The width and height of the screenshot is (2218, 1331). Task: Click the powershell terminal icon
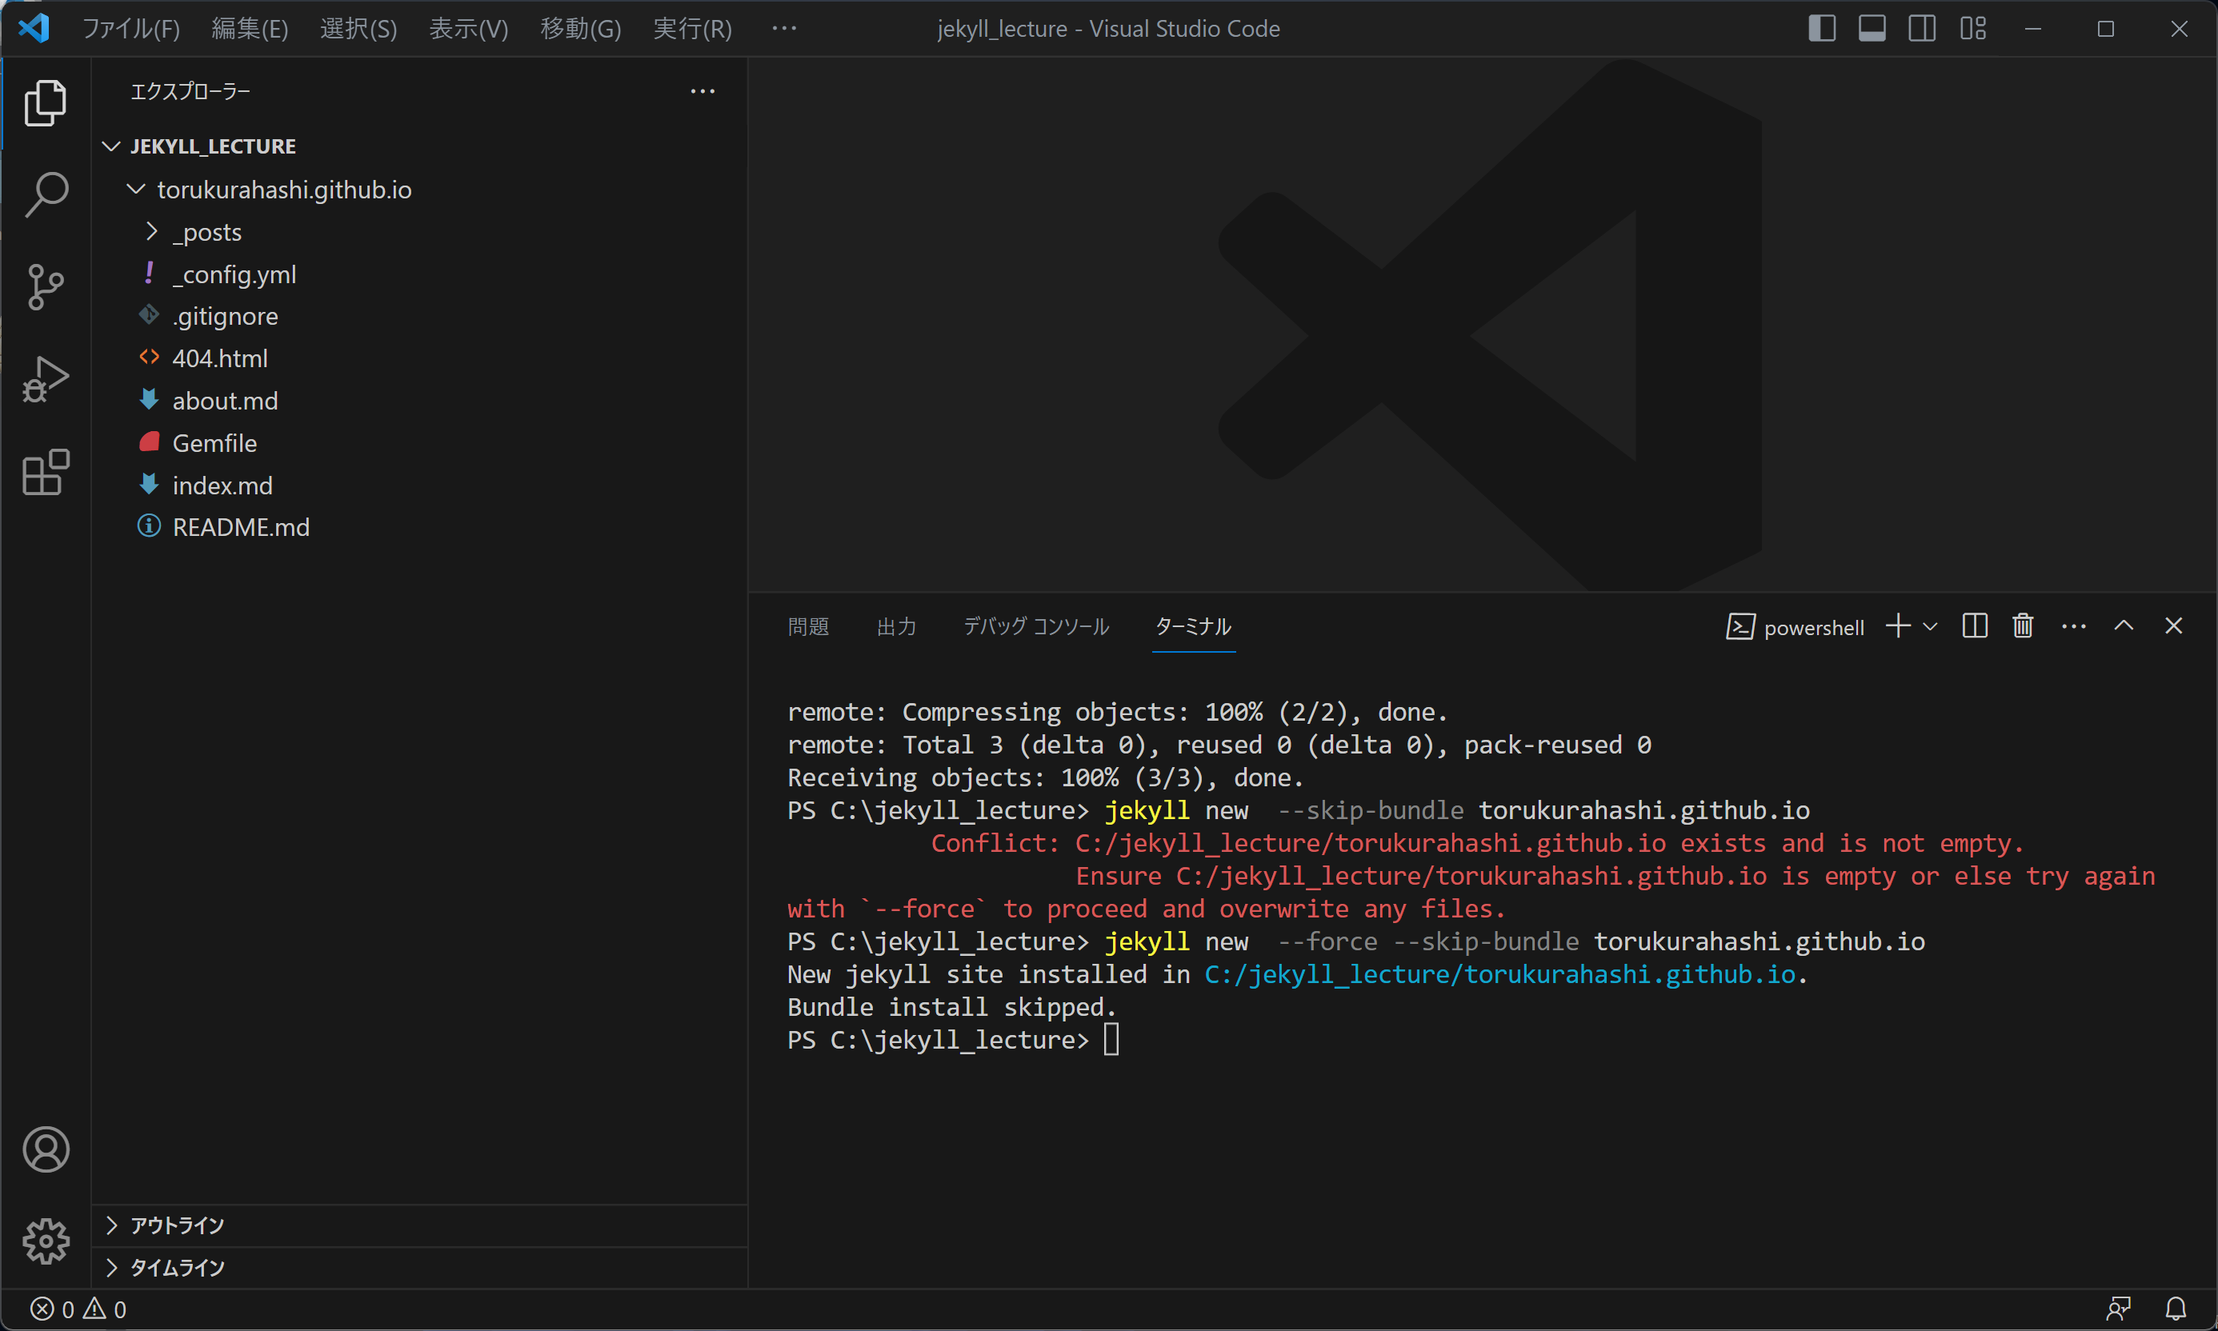pos(1740,627)
